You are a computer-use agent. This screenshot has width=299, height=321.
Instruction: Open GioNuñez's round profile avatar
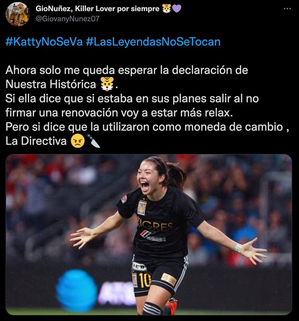[x=18, y=14]
